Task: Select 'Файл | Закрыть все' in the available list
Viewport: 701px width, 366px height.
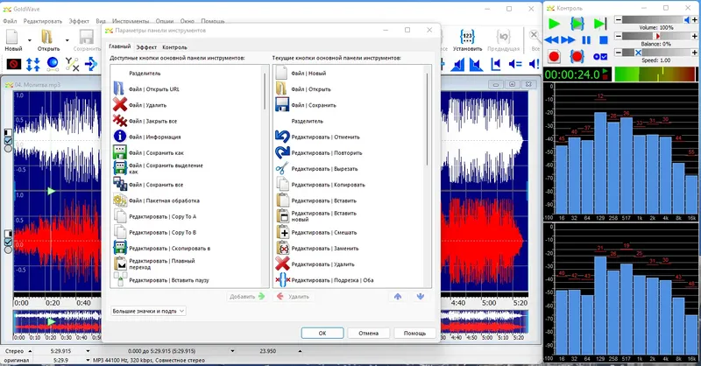Action: 154,121
